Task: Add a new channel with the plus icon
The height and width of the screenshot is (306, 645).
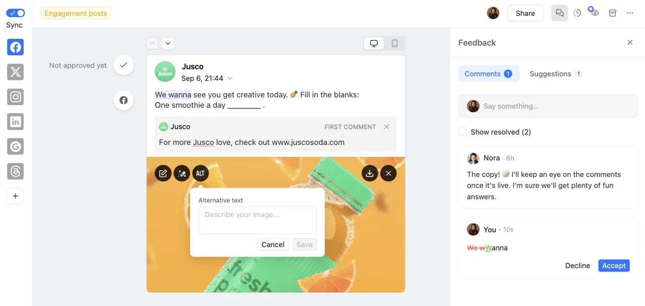Action: pos(15,196)
